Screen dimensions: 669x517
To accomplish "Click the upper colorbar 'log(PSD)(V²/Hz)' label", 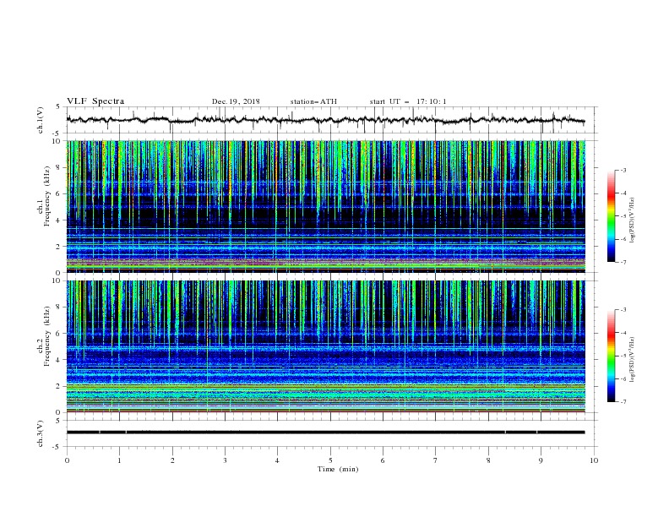I will tap(632, 220).
